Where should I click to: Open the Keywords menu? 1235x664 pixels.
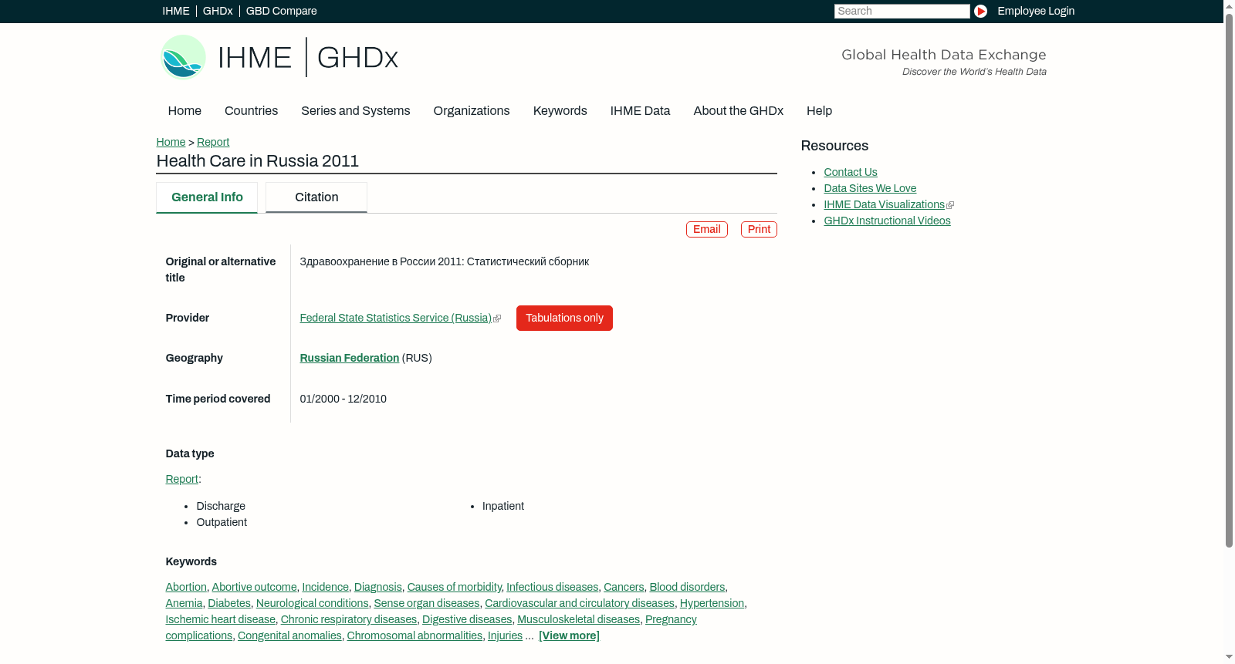560,111
